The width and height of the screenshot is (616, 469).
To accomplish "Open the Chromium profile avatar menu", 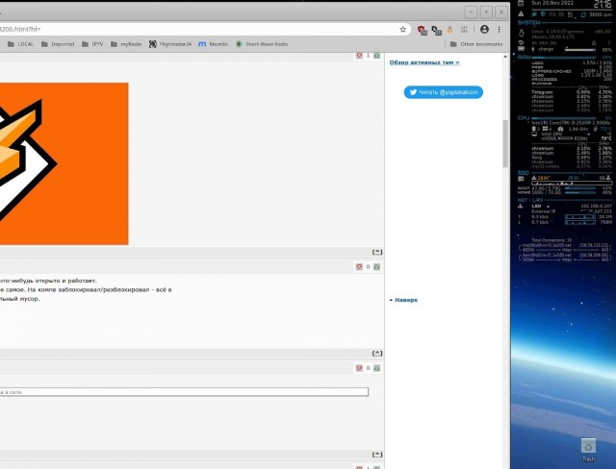I will pyautogui.click(x=484, y=30).
